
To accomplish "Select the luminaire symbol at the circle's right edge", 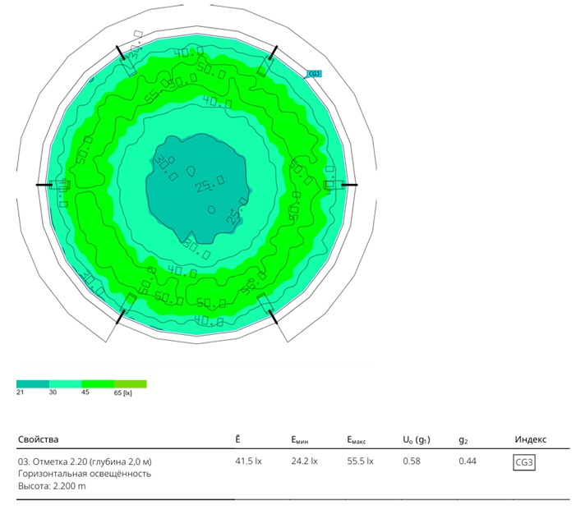I will (333, 186).
